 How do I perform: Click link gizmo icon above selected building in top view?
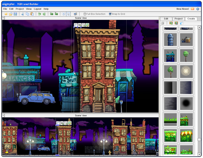[x=80, y=25]
